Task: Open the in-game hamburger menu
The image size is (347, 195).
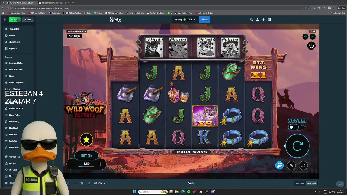Action: pos(312,37)
